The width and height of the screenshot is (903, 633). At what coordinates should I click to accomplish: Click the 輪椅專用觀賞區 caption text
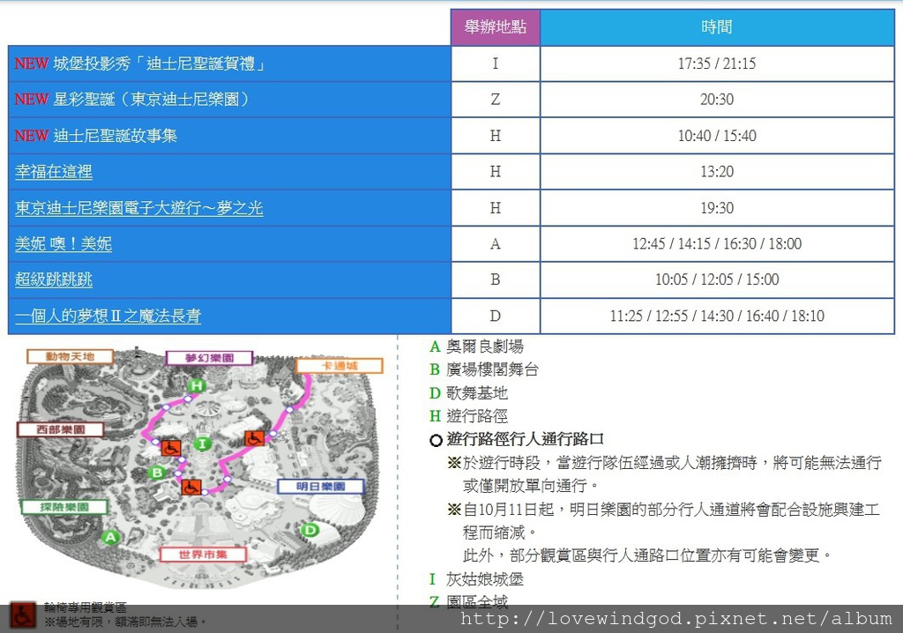86,607
